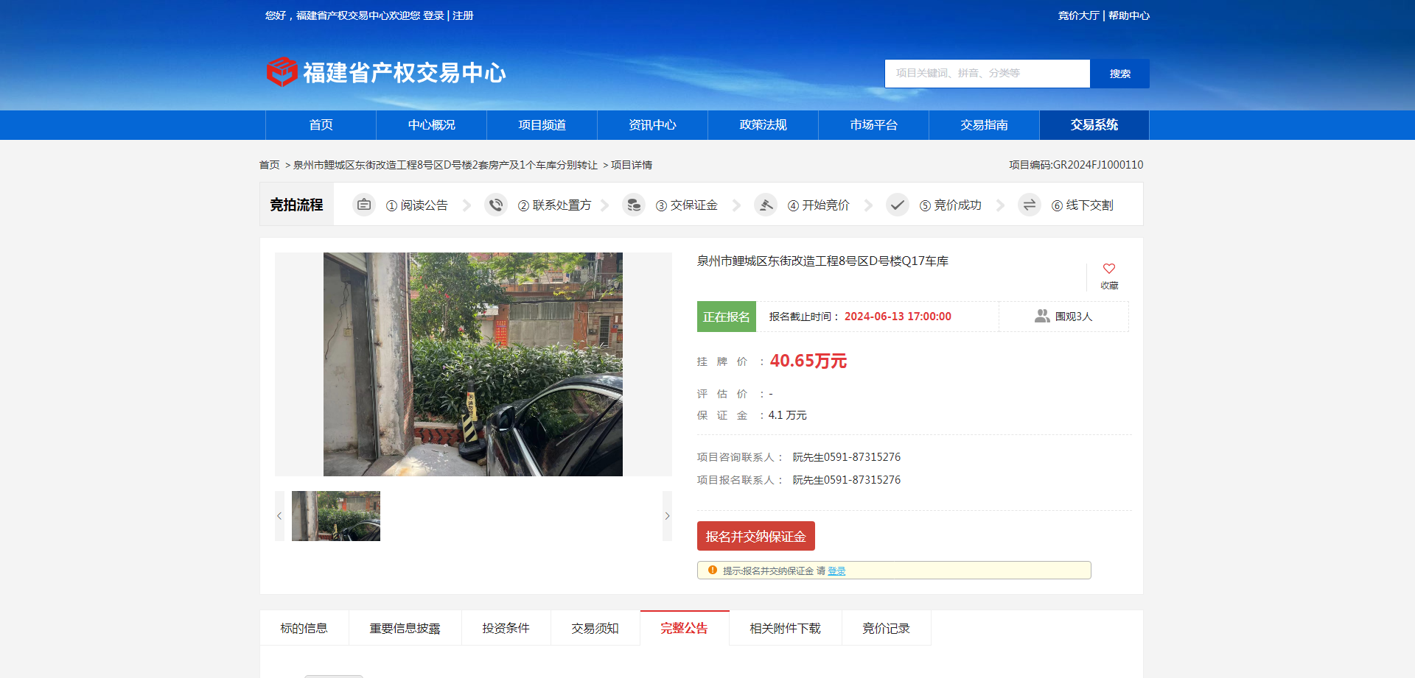1415x678 pixels.
Task: Open 交易指南 navigation item
Action: pos(984,125)
